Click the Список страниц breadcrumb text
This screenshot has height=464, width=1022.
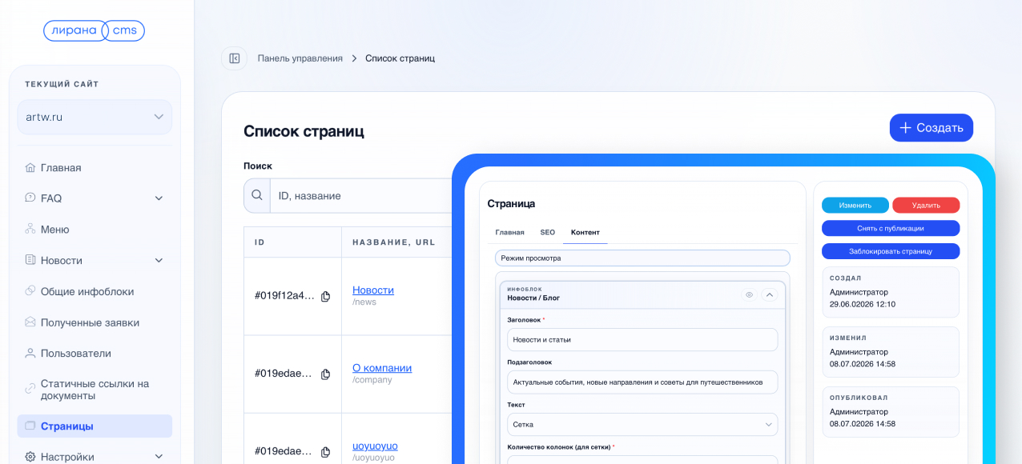tap(400, 58)
